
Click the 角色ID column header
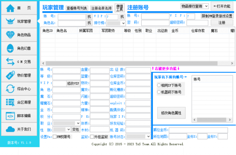(x=48, y=31)
